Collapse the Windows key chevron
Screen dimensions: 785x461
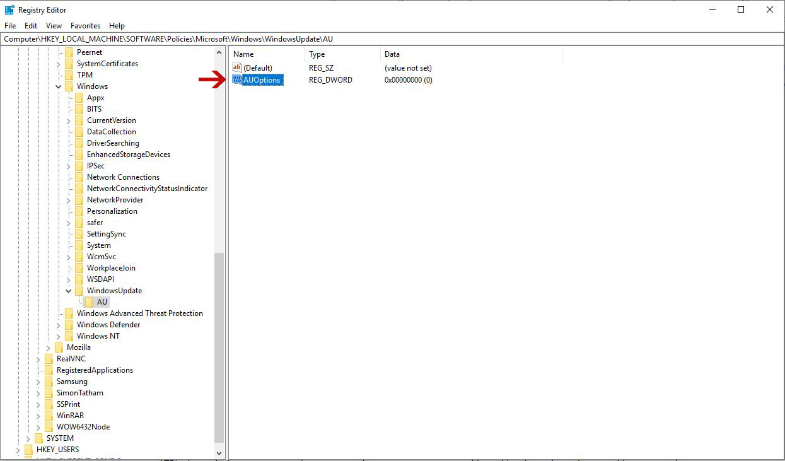click(x=58, y=86)
